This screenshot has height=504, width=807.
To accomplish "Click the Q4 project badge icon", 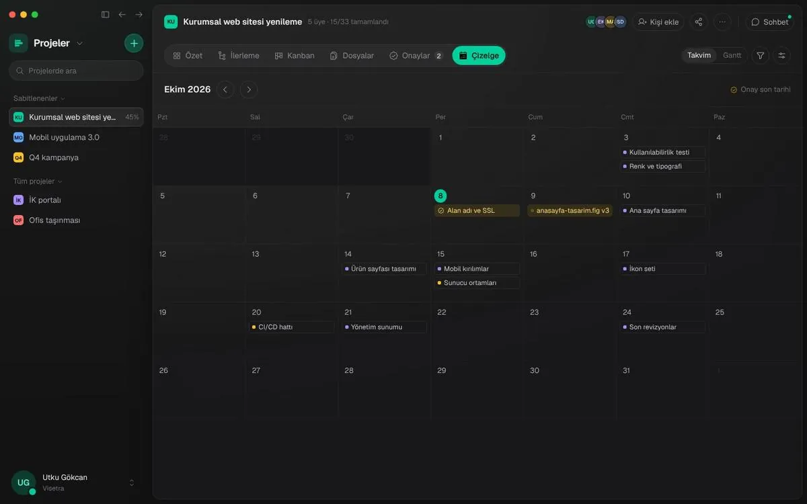I will coord(18,157).
